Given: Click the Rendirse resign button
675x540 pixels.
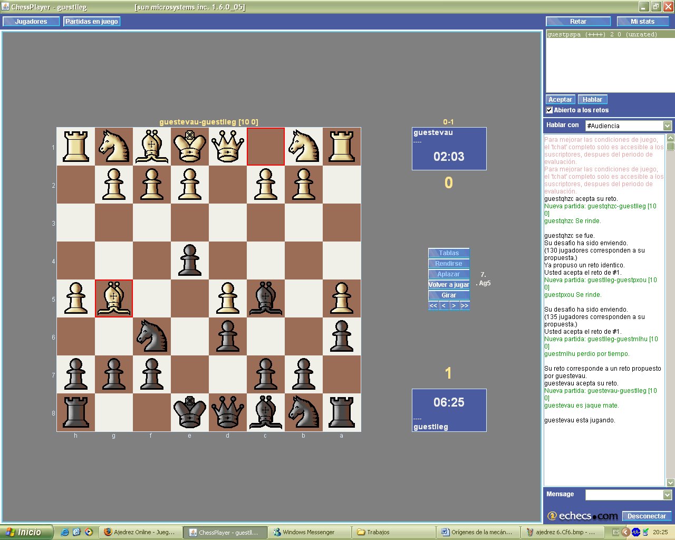Looking at the screenshot, I should tap(449, 264).
